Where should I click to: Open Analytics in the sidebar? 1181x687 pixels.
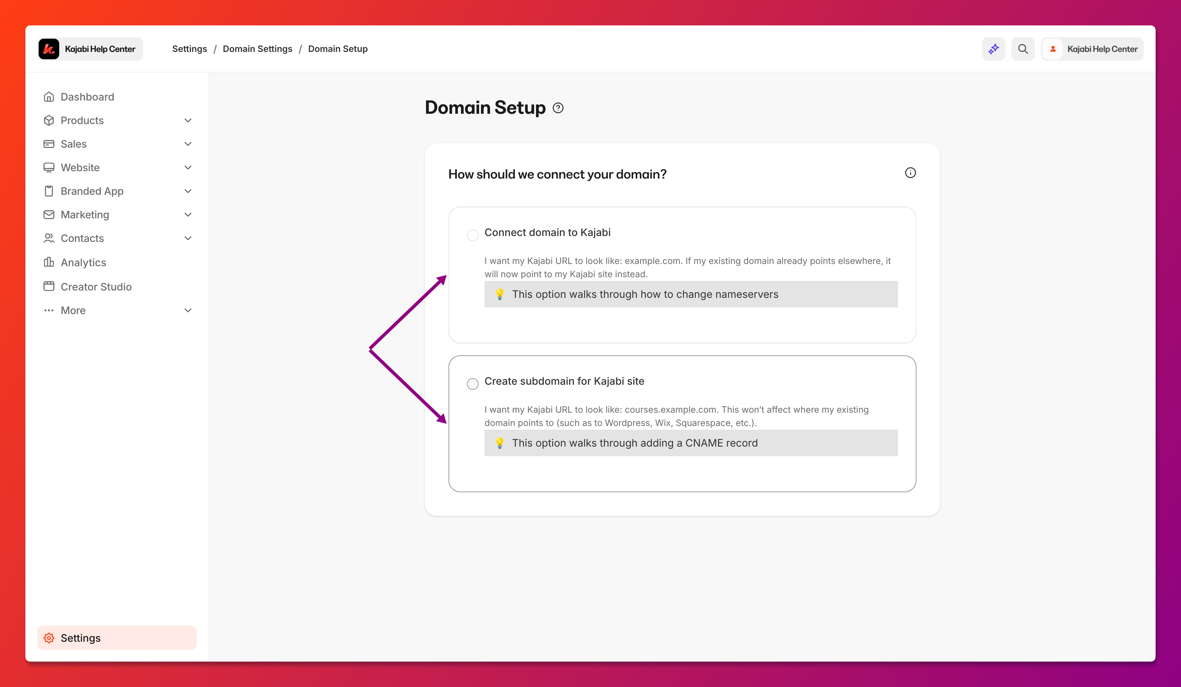[117, 262]
